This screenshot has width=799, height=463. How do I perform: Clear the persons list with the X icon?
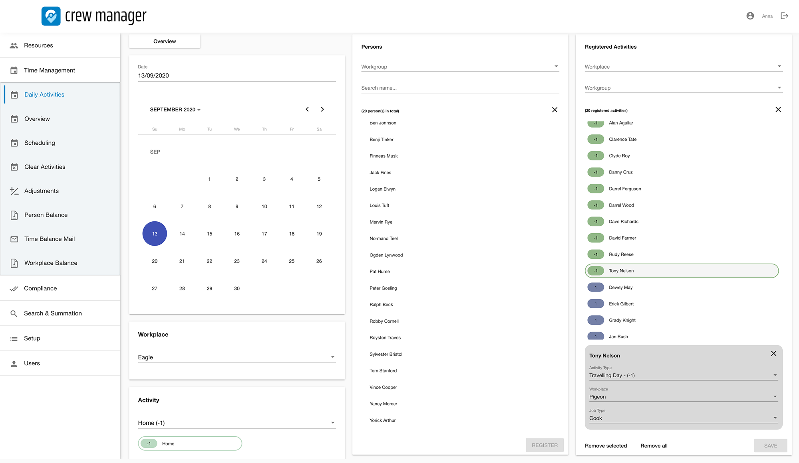pyautogui.click(x=555, y=110)
